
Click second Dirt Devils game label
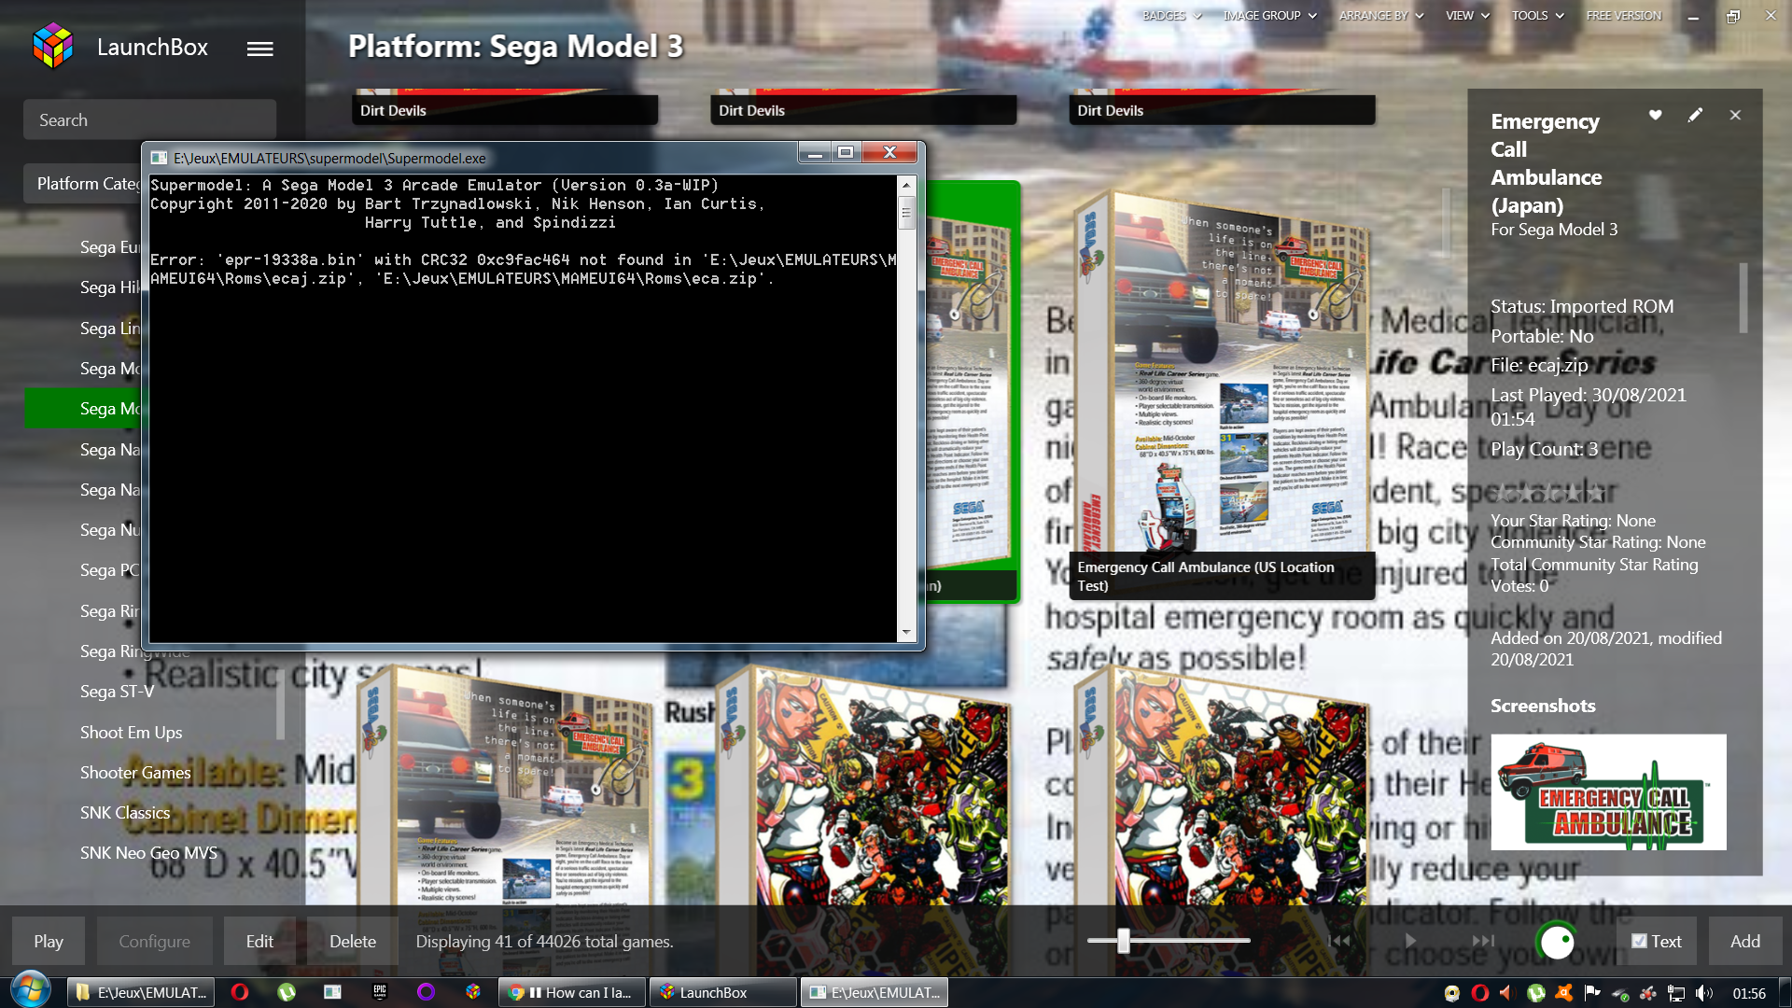click(x=863, y=110)
